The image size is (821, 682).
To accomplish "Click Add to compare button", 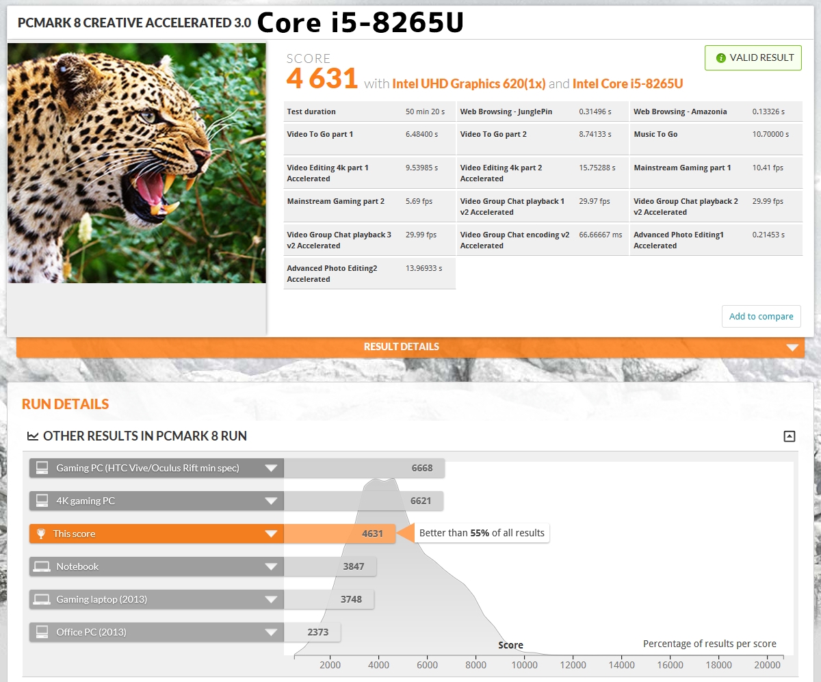I will tap(761, 317).
